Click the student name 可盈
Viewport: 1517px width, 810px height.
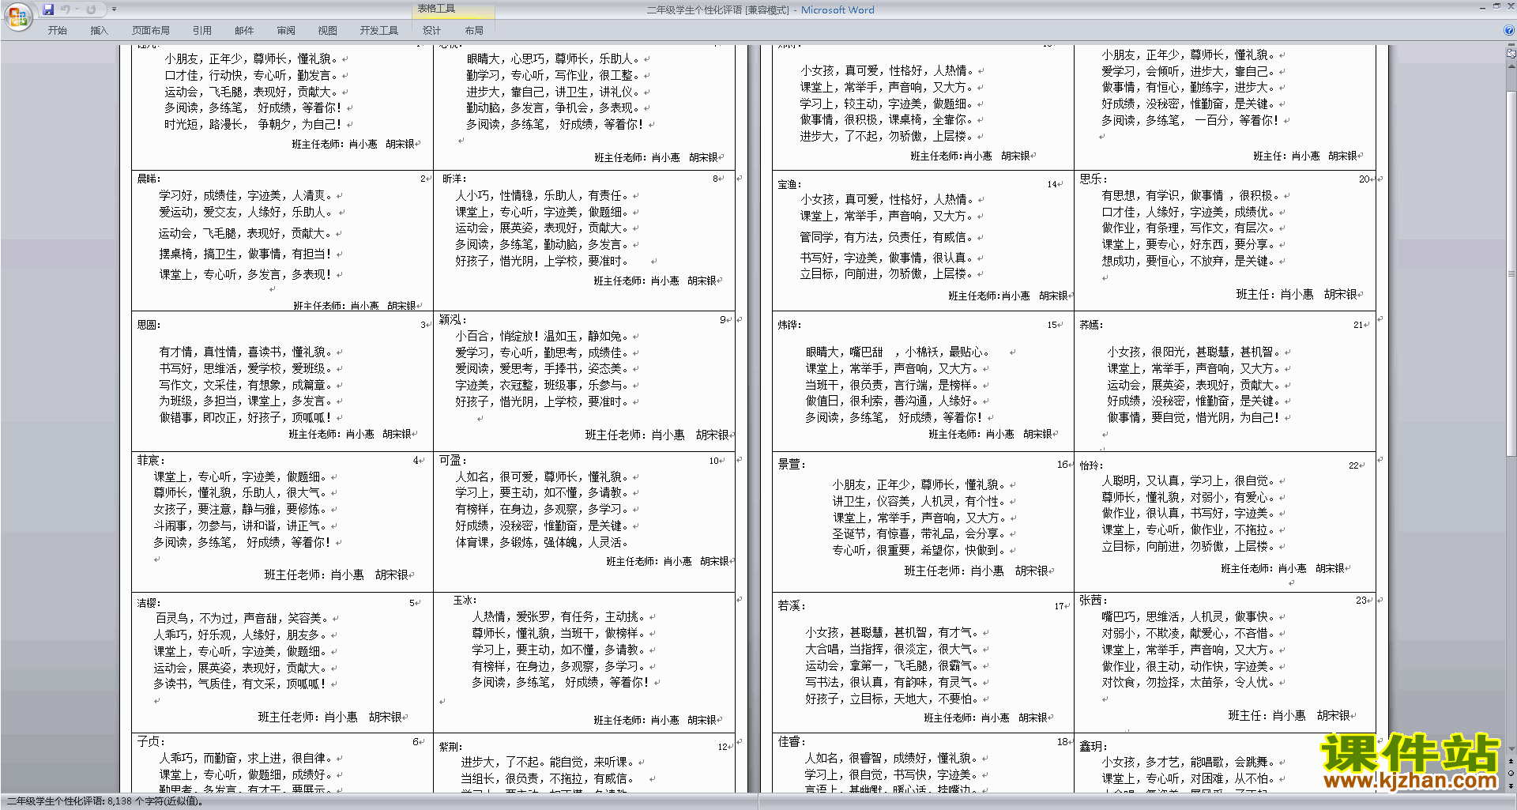(x=452, y=460)
